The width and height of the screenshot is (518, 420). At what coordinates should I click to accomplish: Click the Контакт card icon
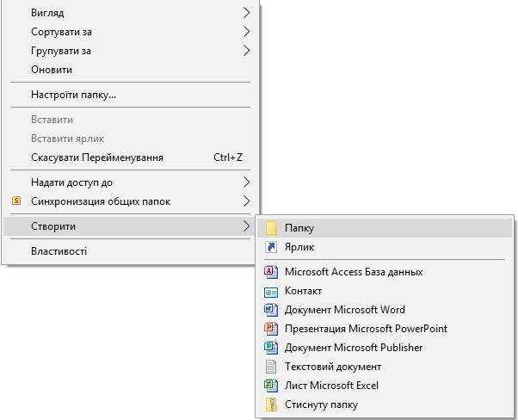tap(271, 292)
